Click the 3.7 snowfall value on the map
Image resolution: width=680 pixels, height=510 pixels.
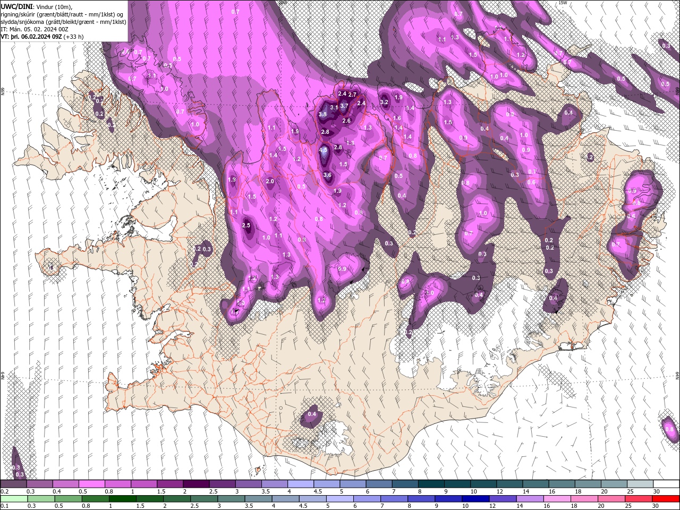(x=344, y=106)
